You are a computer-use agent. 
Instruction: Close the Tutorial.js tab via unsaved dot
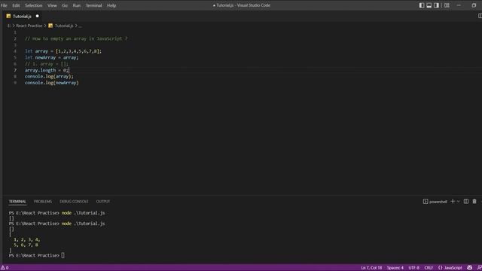[x=37, y=16]
